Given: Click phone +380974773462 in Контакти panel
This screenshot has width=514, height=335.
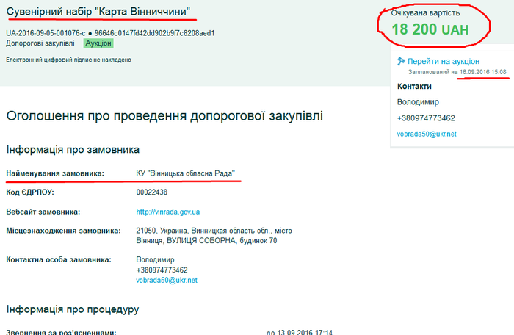Looking at the screenshot, I should 426,118.
